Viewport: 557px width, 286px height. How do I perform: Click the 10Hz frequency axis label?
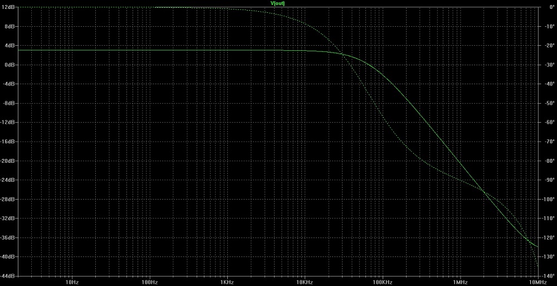[72, 282]
